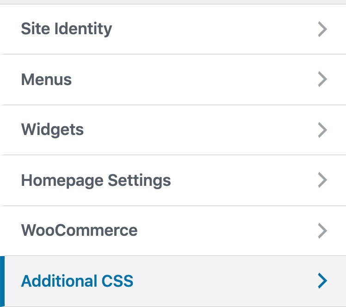Image resolution: width=346 pixels, height=307 pixels.
Task: Click the chevron arrow beside Widgets
Action: (x=322, y=130)
